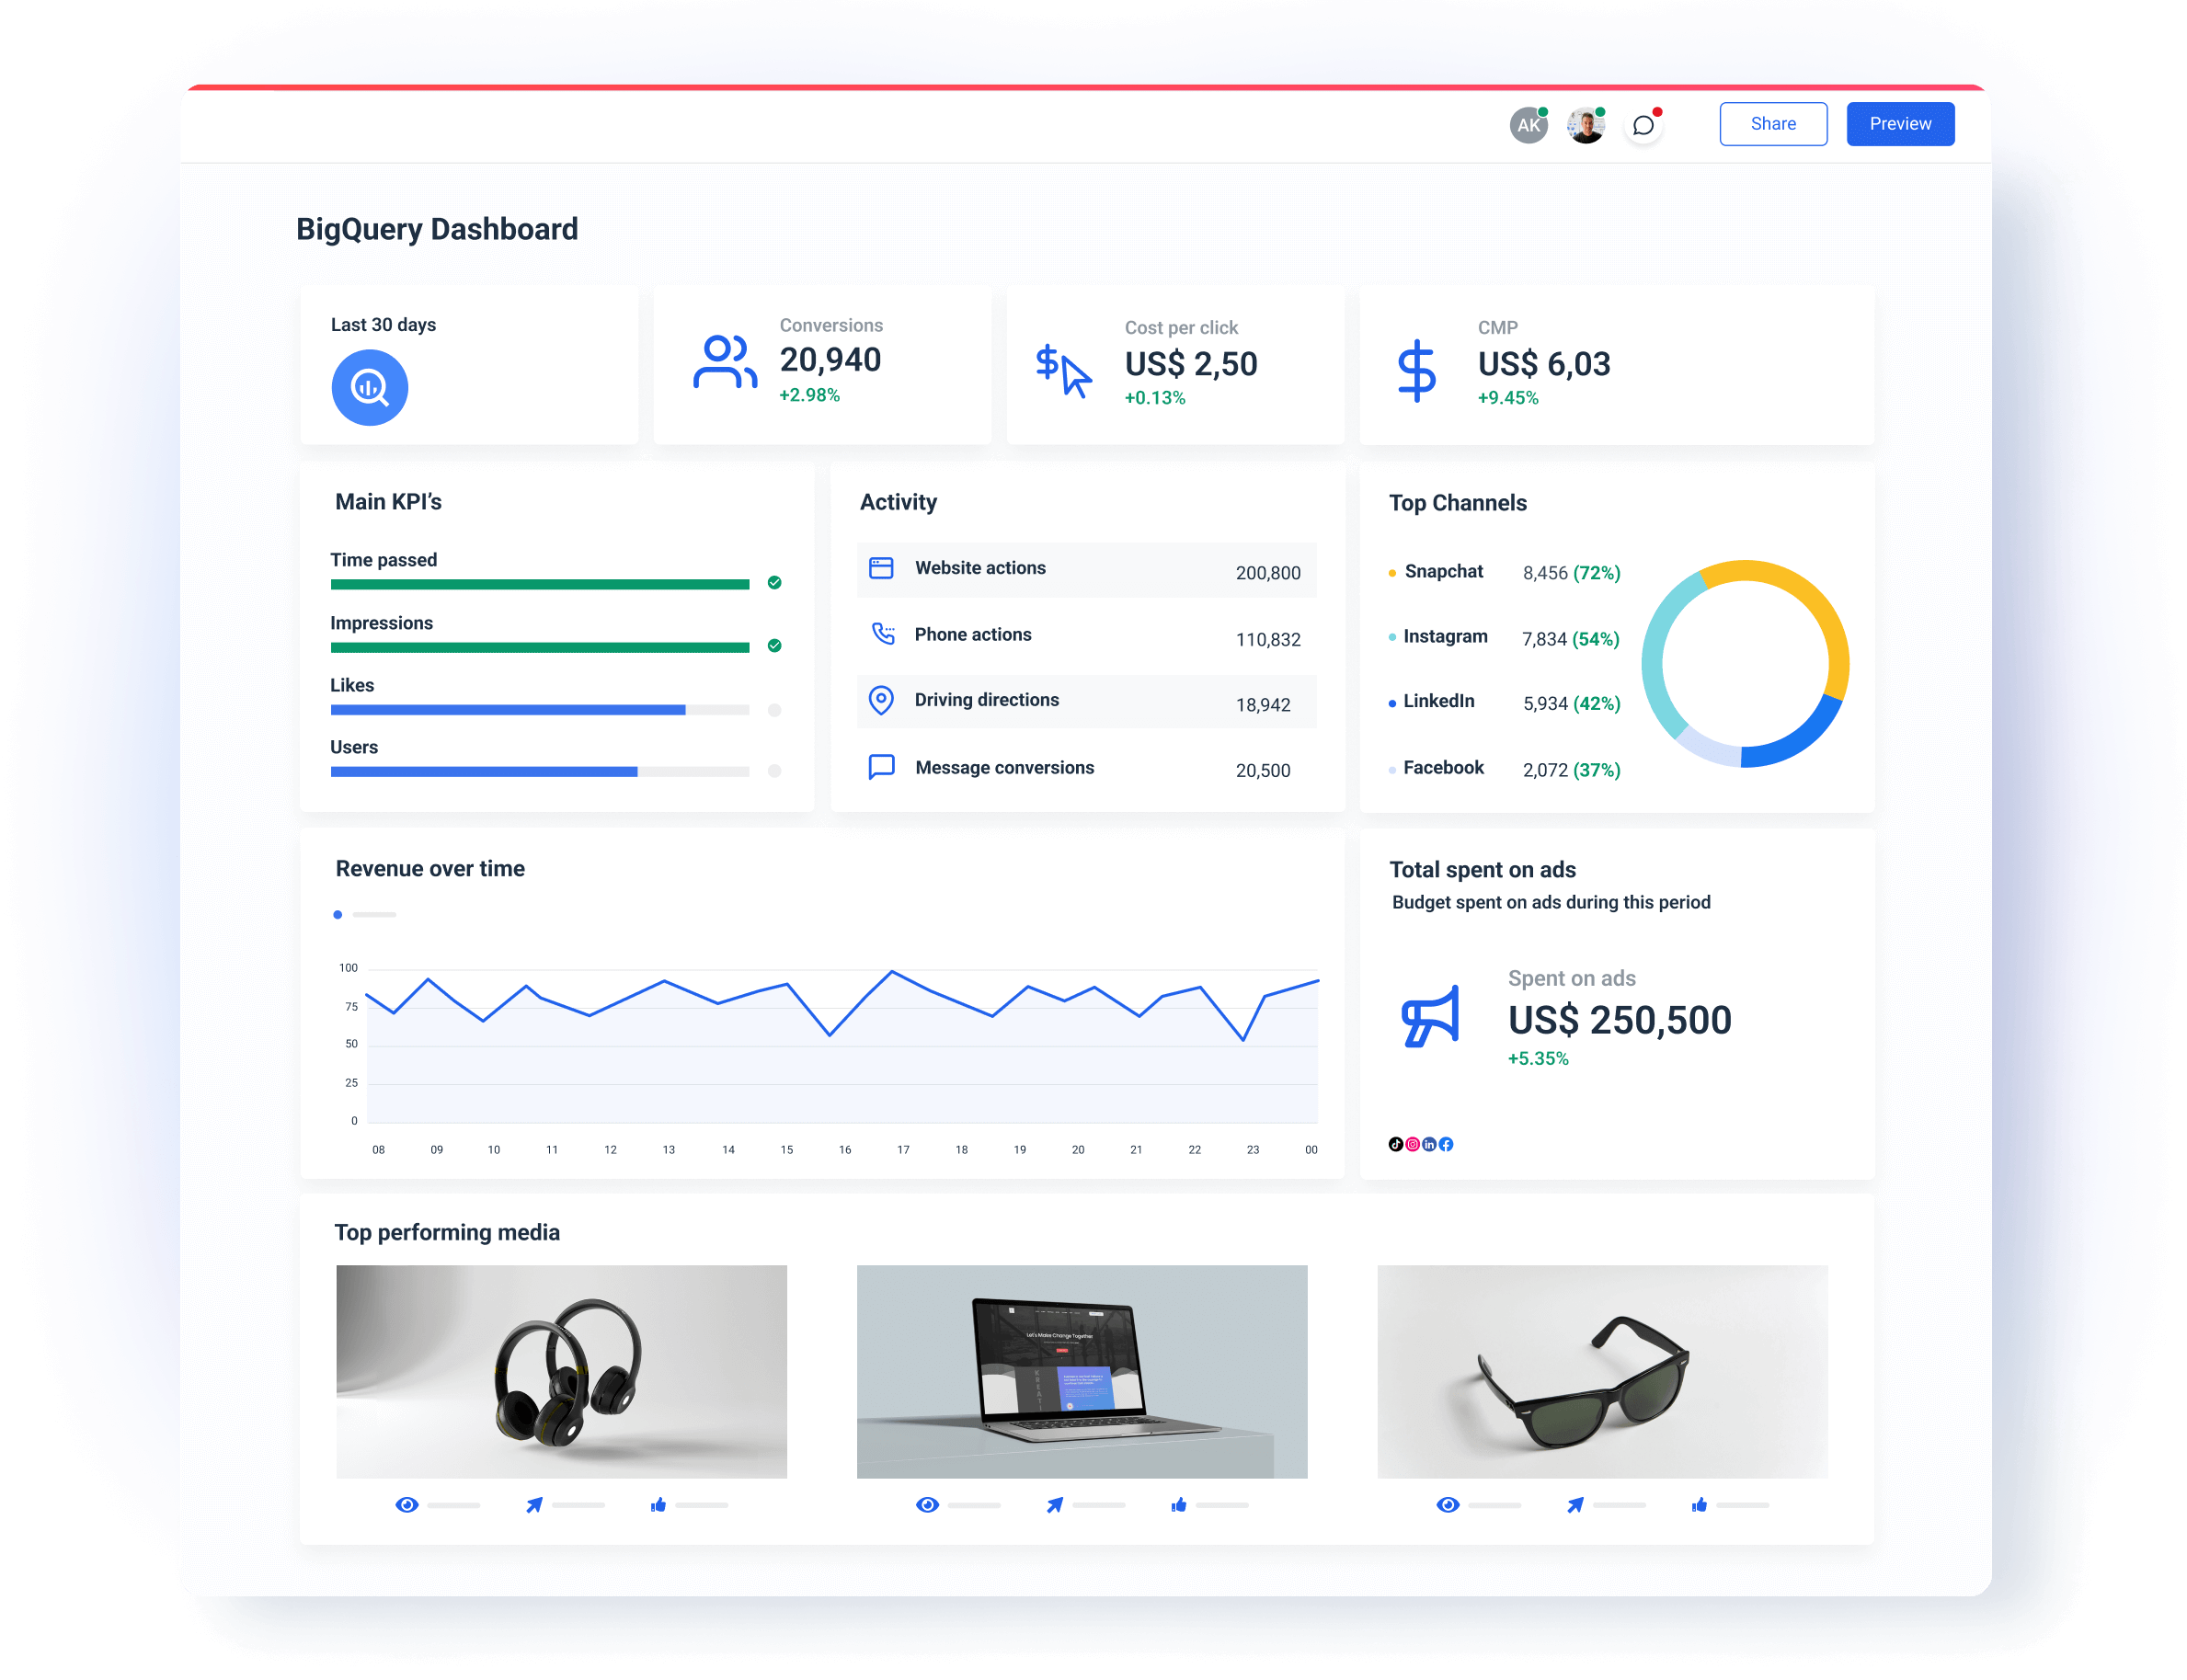Select the Phone actions telephone icon

[x=881, y=633]
